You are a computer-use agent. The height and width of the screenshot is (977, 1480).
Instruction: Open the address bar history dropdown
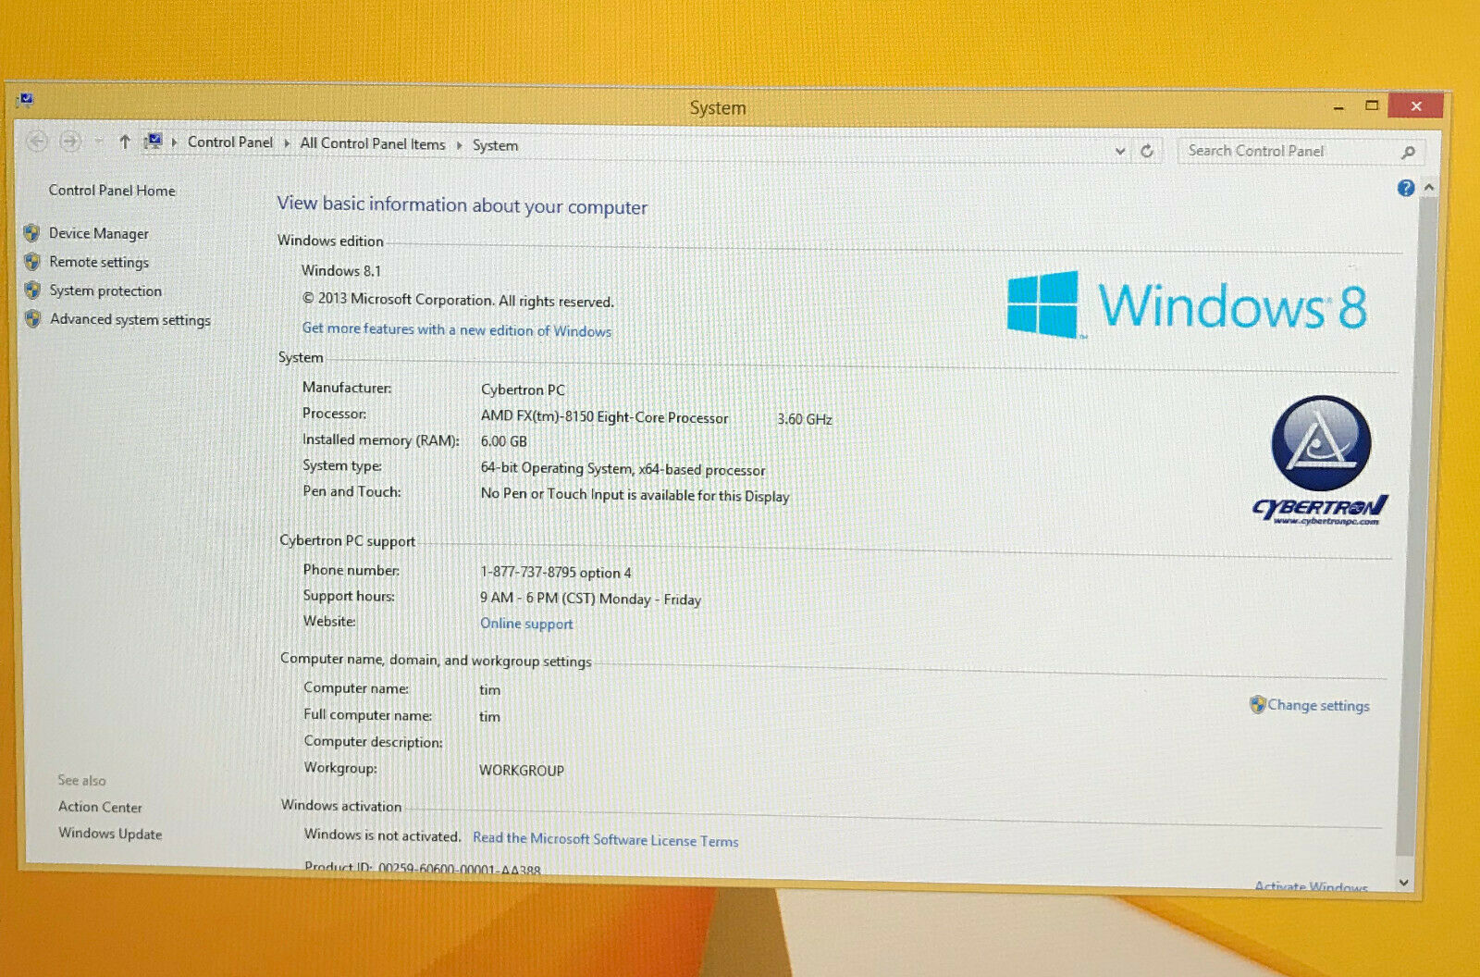pyautogui.click(x=1120, y=151)
